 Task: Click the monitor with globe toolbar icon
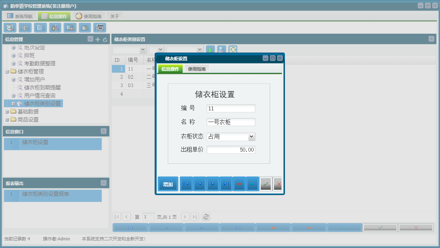point(70,27)
